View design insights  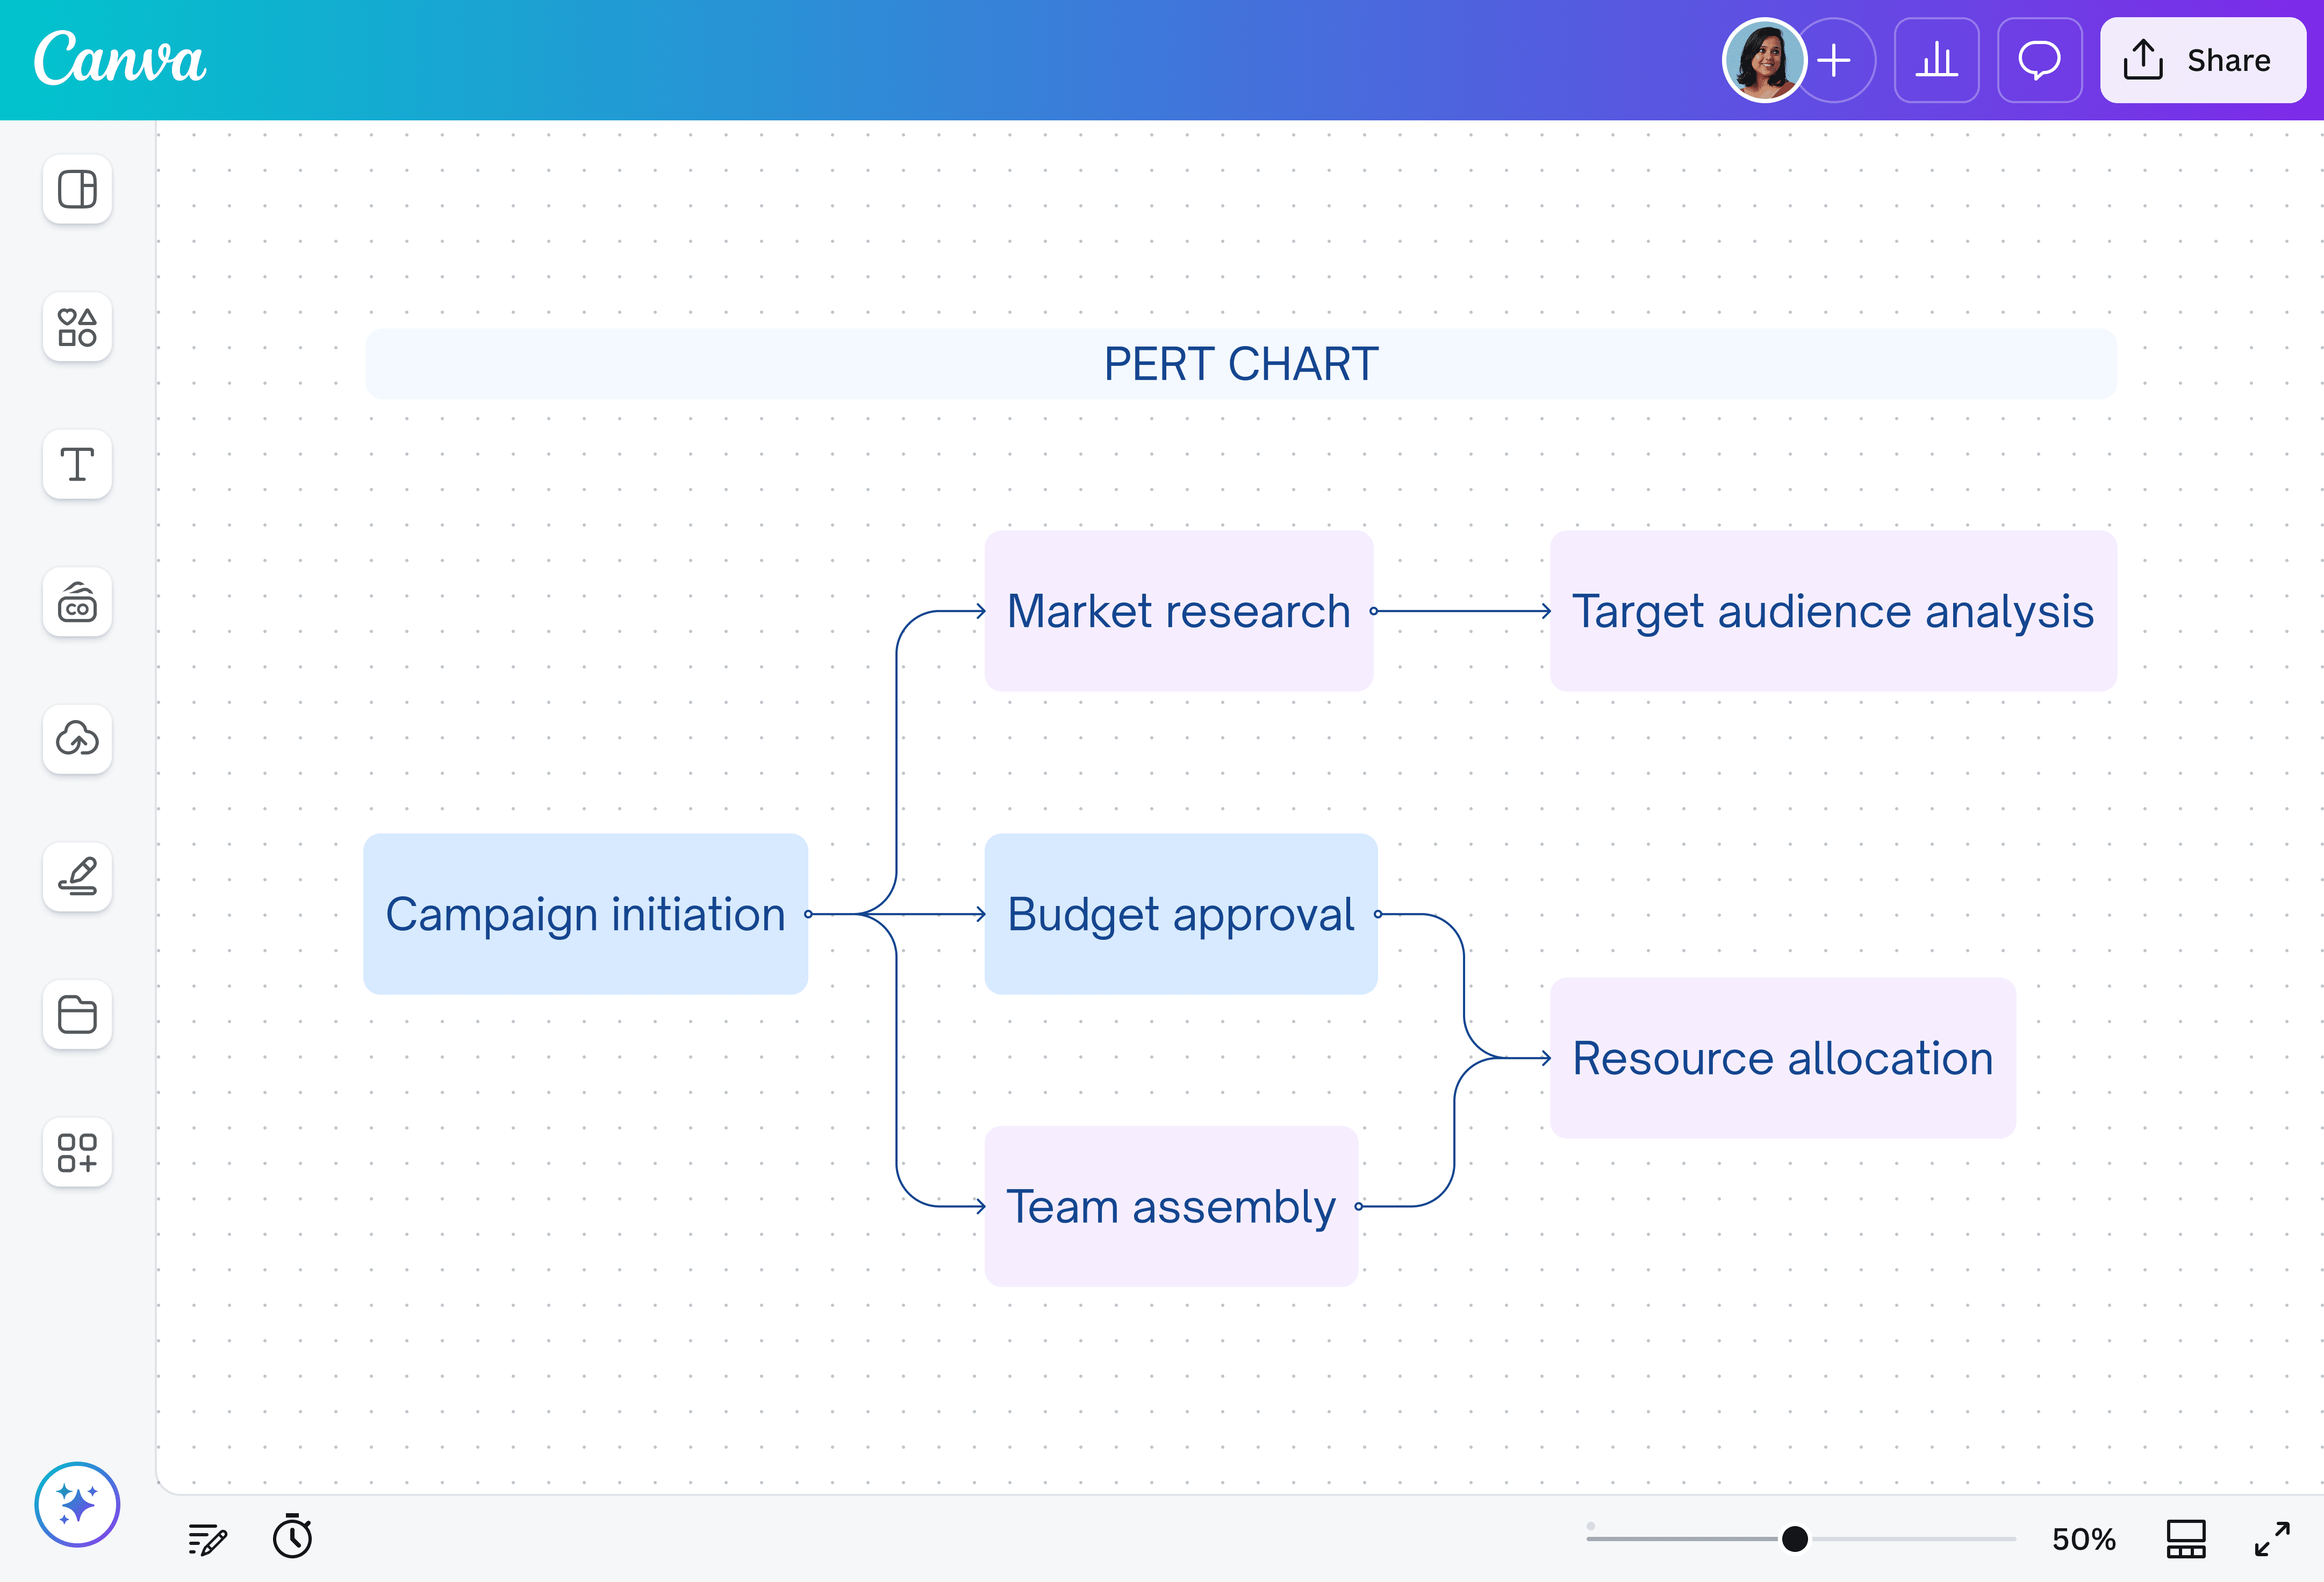(1936, 61)
